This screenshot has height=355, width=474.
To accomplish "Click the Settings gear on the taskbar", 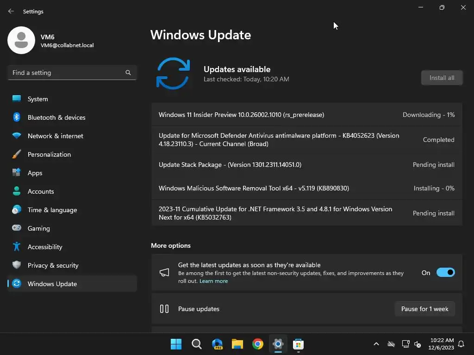I will coord(278,344).
